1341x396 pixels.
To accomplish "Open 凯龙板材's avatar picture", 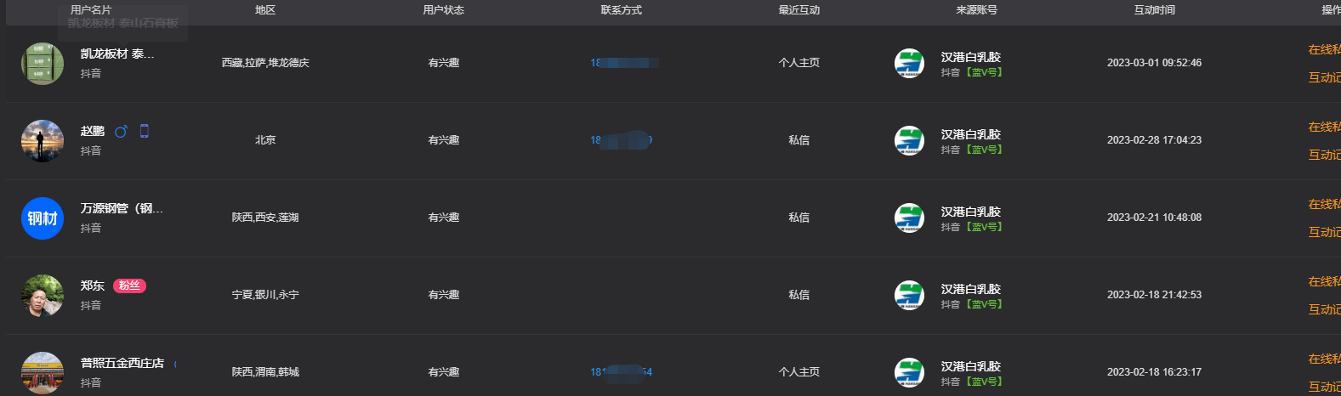I will [x=43, y=64].
